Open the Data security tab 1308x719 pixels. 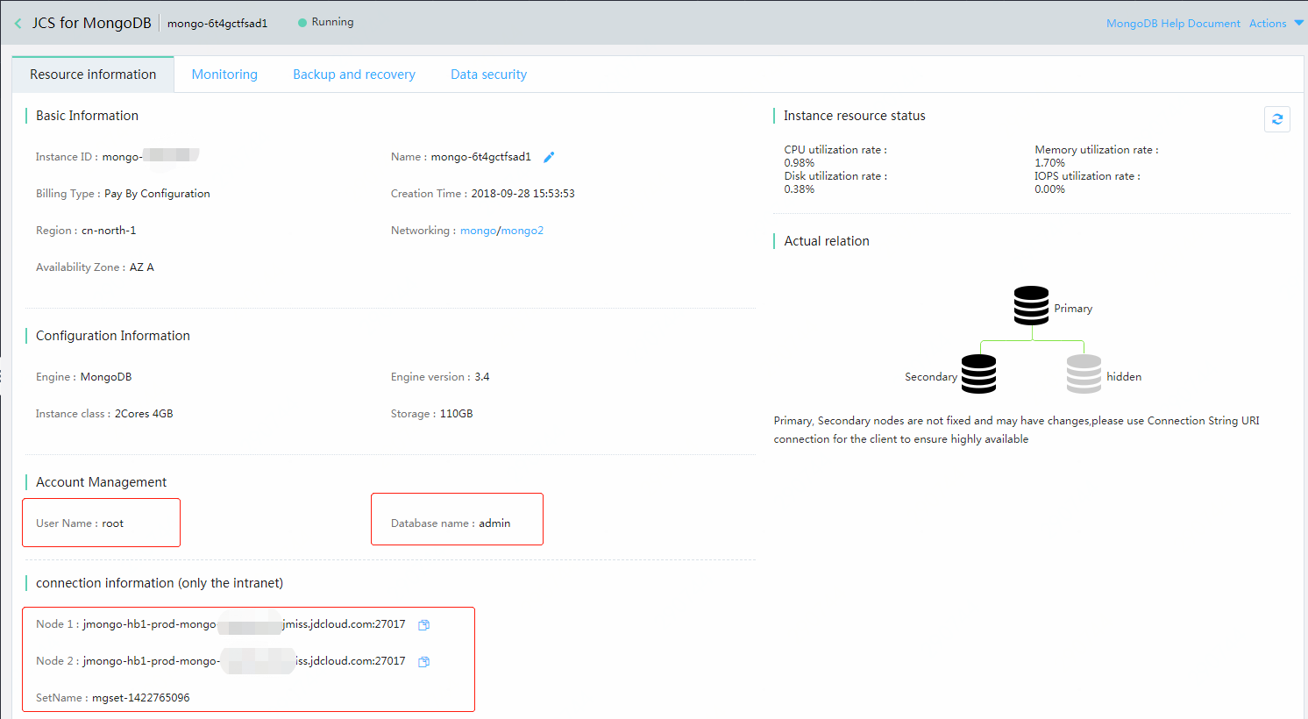coord(488,75)
